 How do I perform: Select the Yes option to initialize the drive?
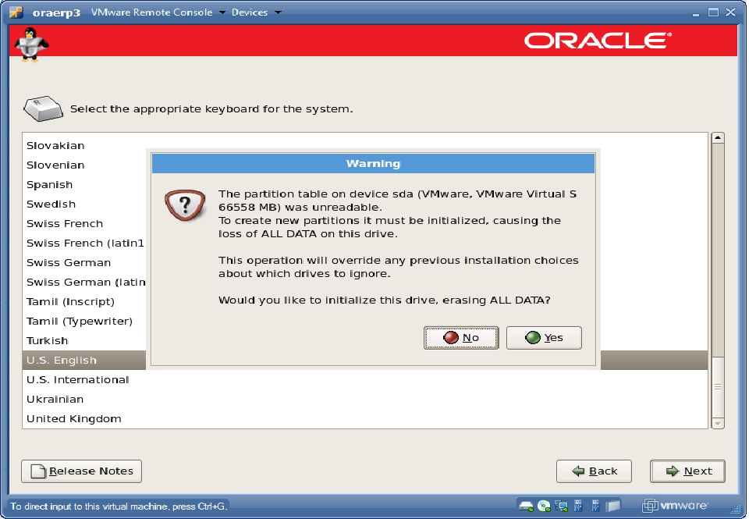544,337
